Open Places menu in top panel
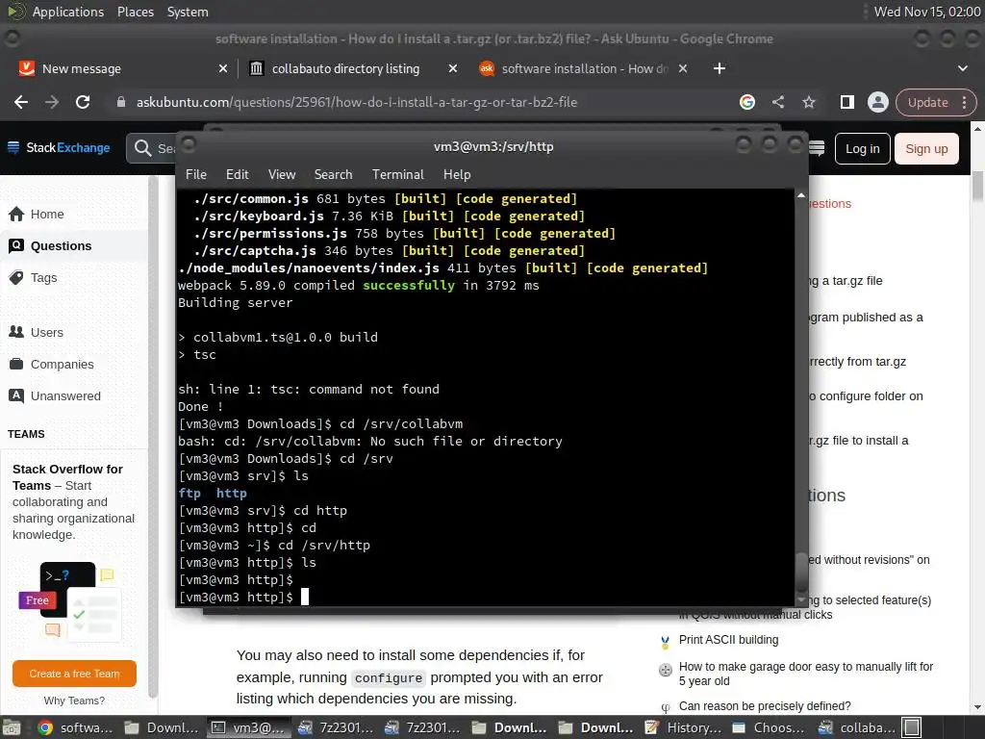The height and width of the screenshot is (739, 985). [x=135, y=12]
